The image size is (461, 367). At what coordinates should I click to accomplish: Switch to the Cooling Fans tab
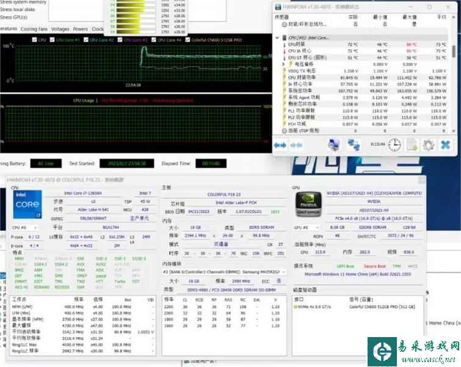tap(34, 29)
